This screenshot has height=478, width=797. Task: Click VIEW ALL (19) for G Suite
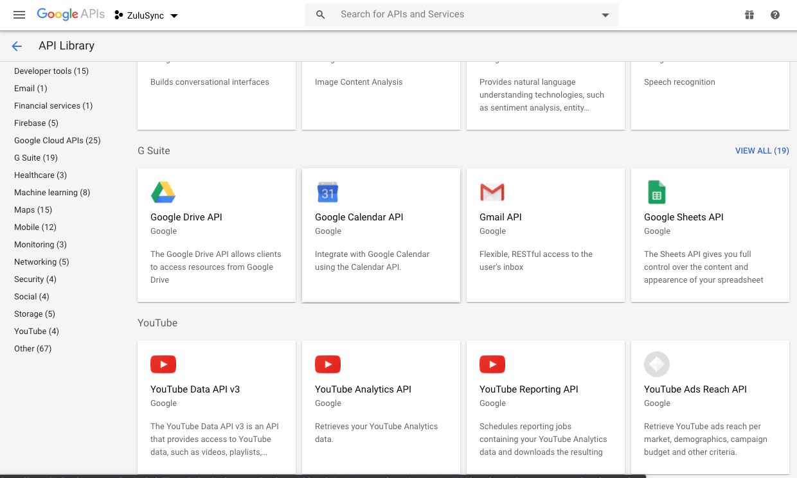pyautogui.click(x=762, y=151)
